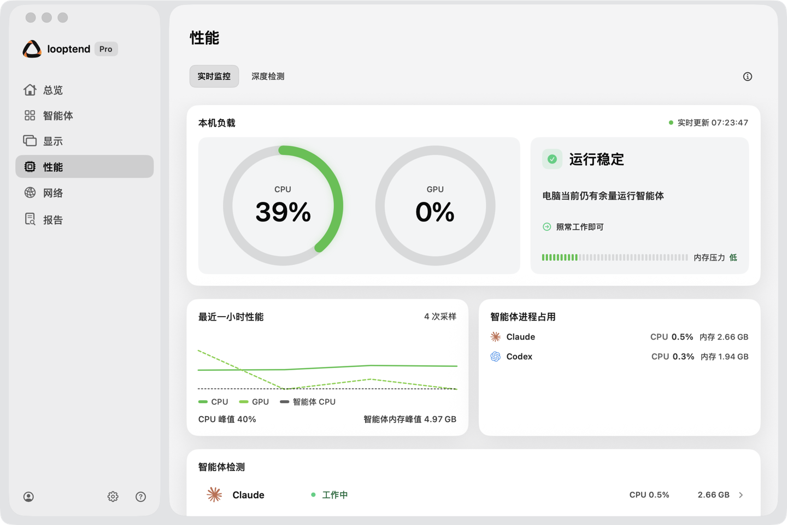Click the Claude icon in 智能体进程占用

coord(496,337)
